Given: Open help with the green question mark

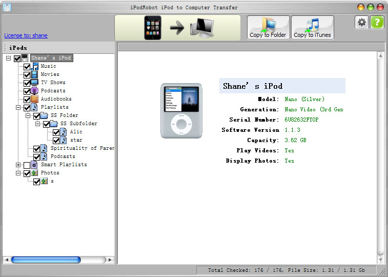Looking at the screenshot, I should coord(377,23).
